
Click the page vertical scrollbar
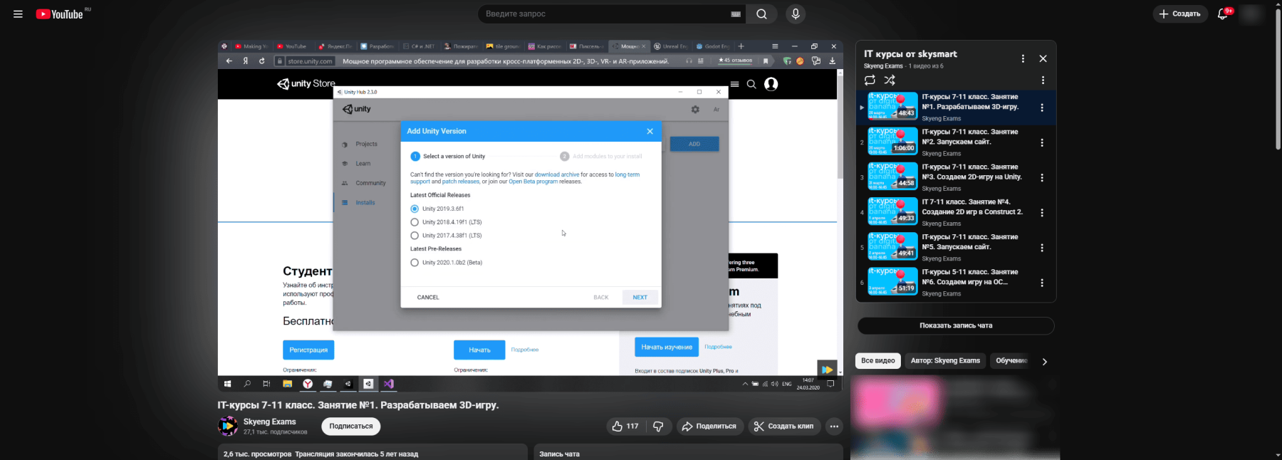(1277, 214)
